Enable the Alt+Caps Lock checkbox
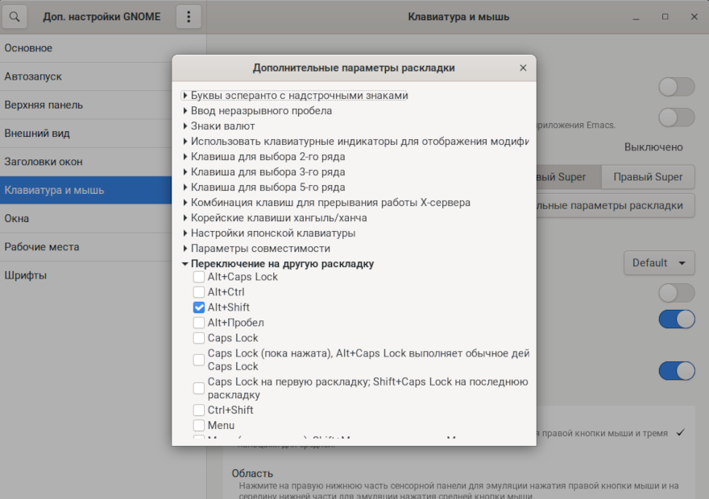This screenshot has height=499, width=709. [x=199, y=277]
